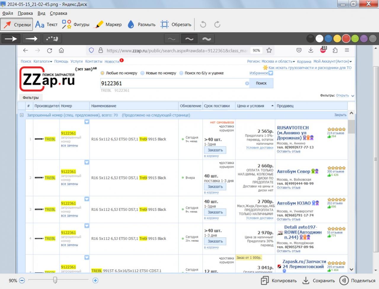Select the Обрезать crop tool
Screen dimensions: 379x289
(176, 25)
